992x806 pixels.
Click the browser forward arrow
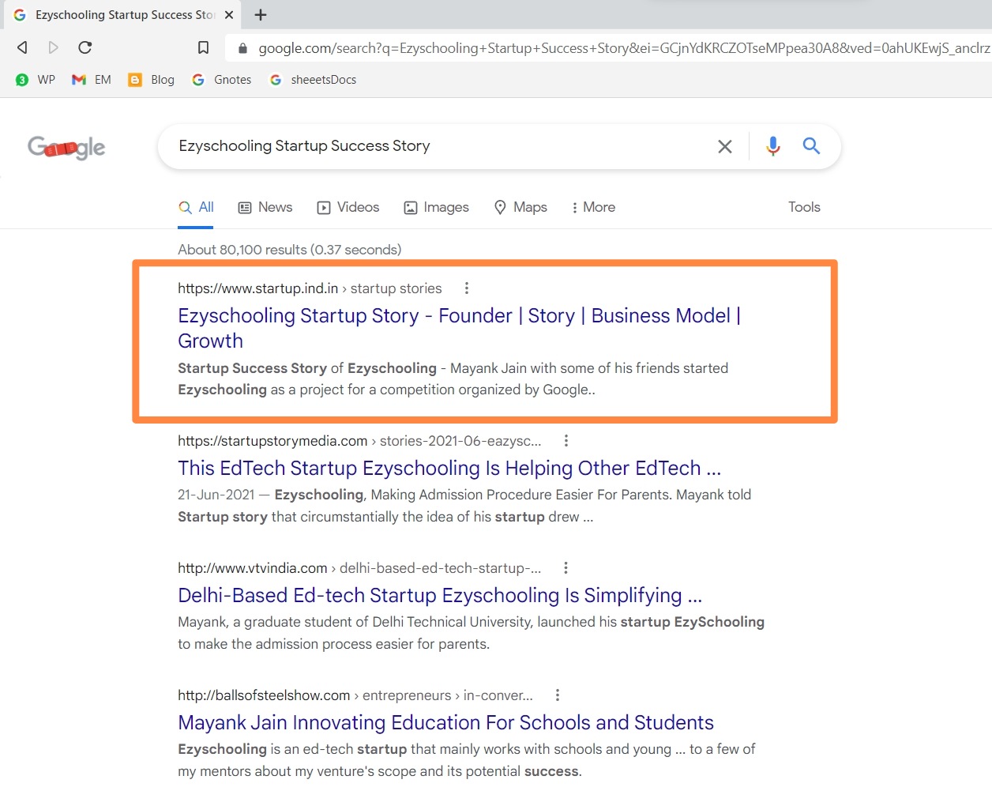coord(53,47)
